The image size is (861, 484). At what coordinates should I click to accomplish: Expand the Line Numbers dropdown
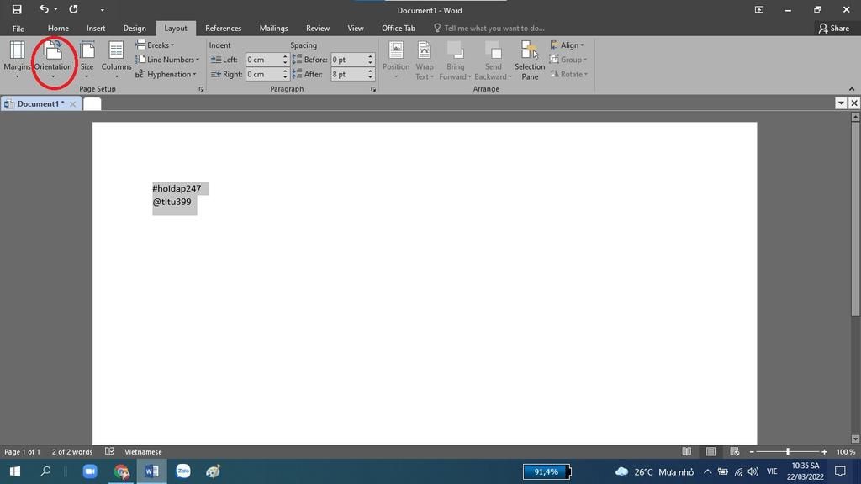(x=168, y=60)
